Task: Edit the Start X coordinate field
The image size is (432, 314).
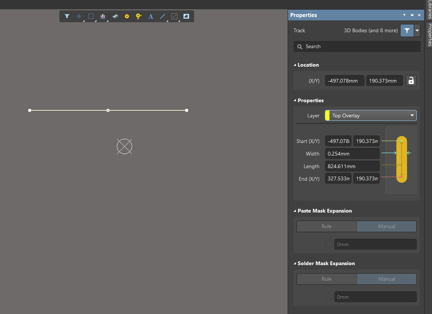Action: click(x=338, y=141)
